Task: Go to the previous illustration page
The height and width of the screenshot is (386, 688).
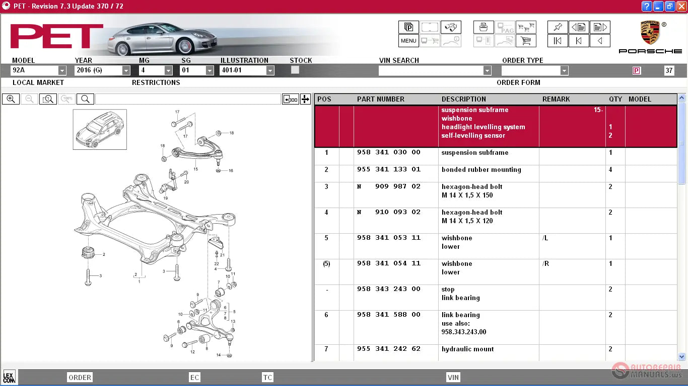Action: click(x=579, y=27)
